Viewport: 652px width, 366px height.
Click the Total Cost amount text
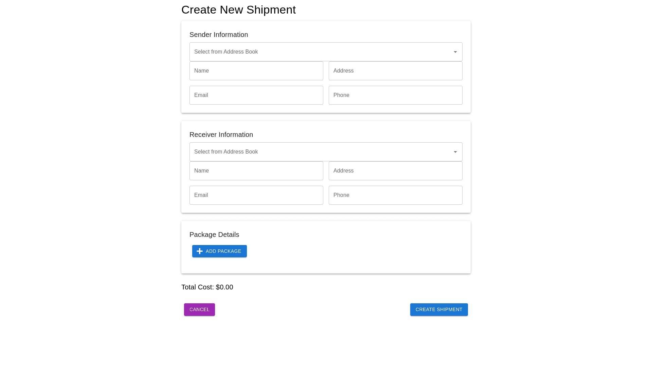tap(224, 287)
